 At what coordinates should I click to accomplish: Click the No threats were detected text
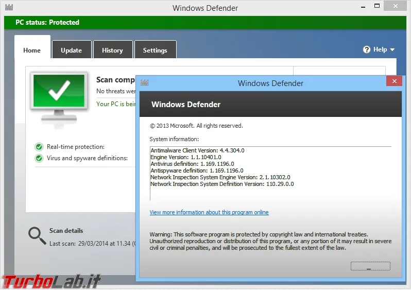click(116, 91)
